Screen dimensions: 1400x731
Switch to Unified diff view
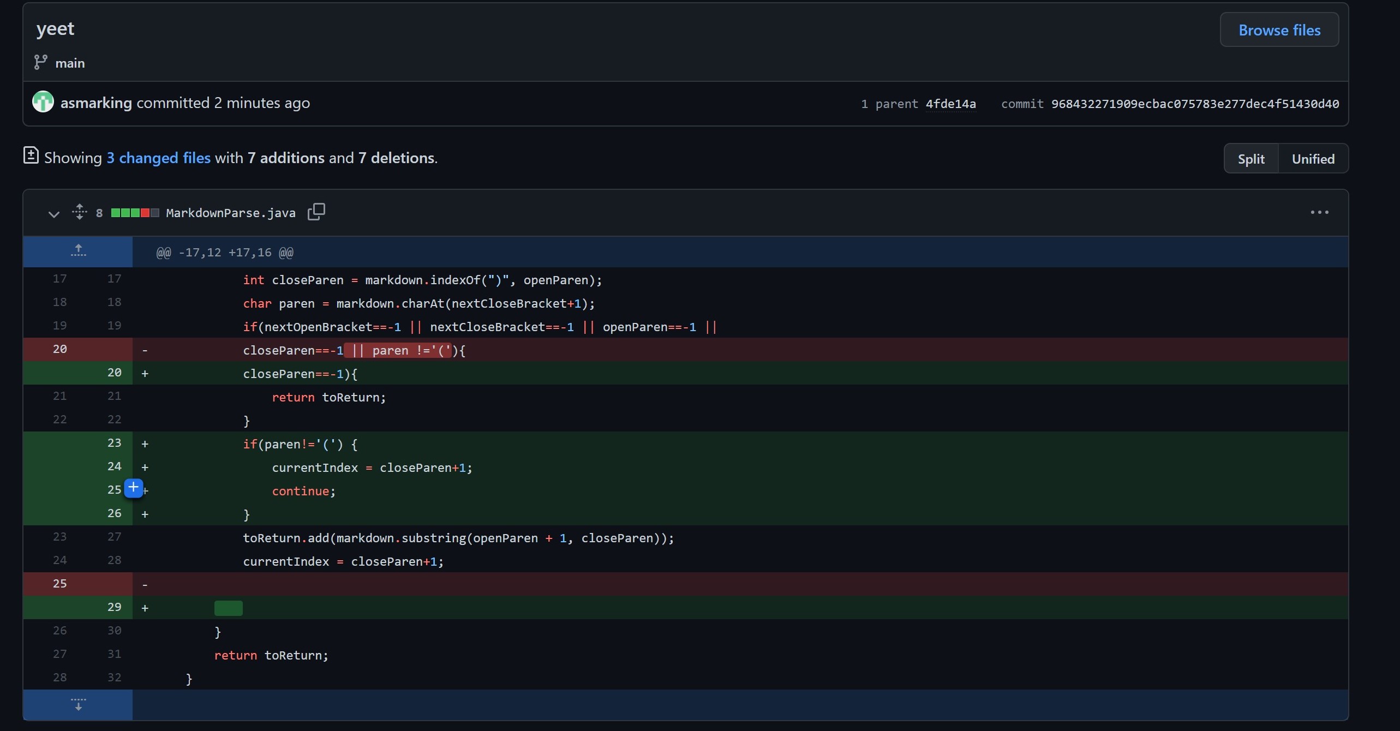(x=1313, y=159)
